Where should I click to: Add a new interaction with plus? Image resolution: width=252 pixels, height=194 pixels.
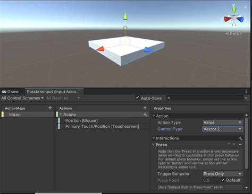(240, 138)
